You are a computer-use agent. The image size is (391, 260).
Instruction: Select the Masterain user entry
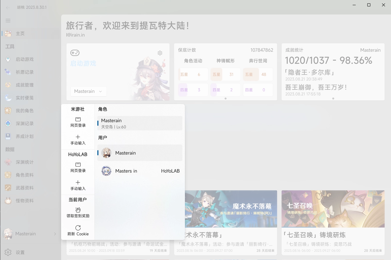click(x=140, y=153)
